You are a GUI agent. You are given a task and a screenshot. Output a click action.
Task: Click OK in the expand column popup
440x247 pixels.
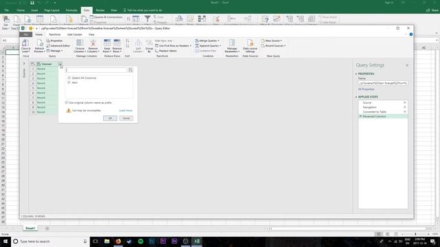pos(110,118)
